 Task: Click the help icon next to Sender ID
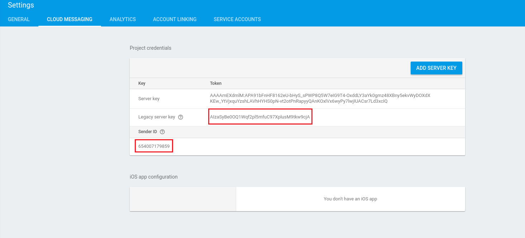point(162,132)
